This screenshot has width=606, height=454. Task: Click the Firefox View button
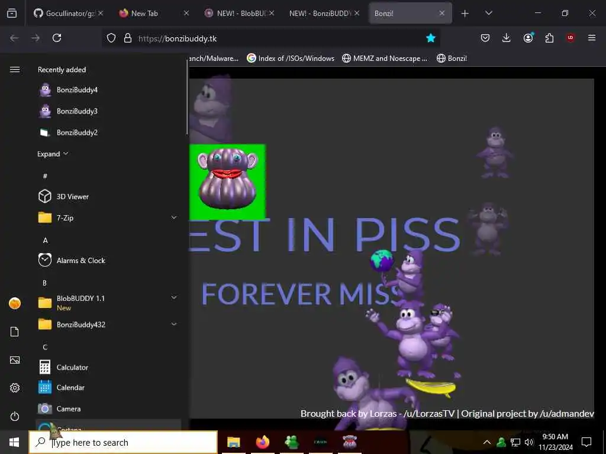pyautogui.click(x=12, y=14)
